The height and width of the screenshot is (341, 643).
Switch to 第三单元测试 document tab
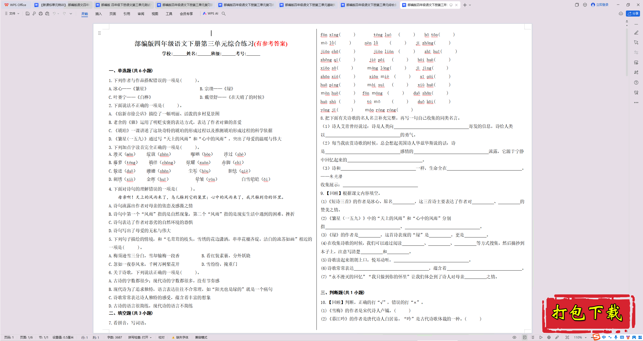pyautogui.click(x=123, y=5)
